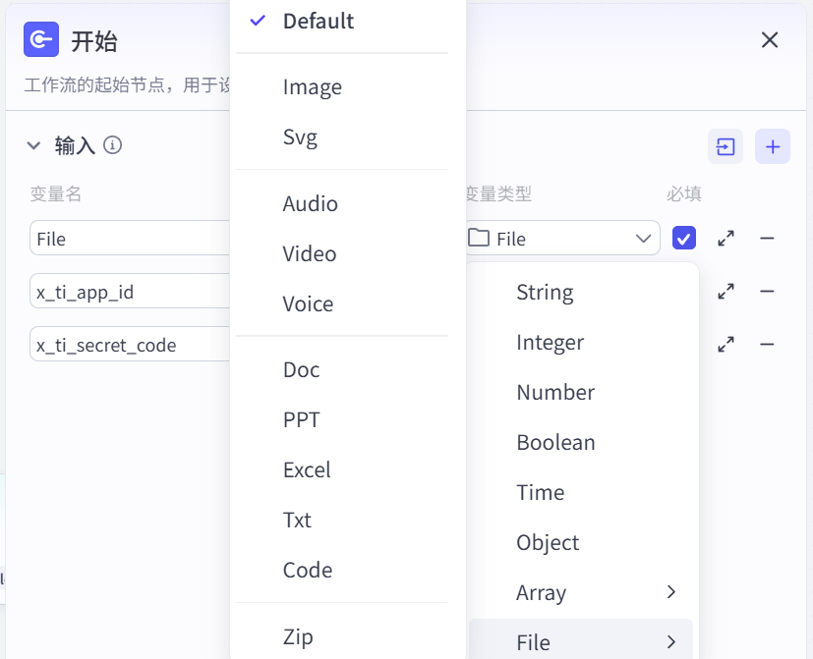The height and width of the screenshot is (659, 813).
Task: Choose Default file type option
Action: tap(319, 21)
